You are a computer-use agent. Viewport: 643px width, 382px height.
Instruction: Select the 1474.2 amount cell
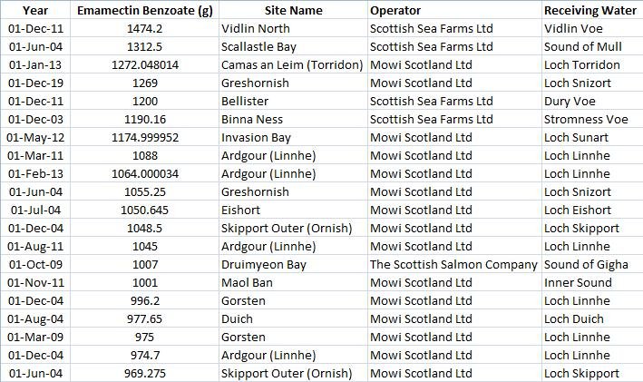(x=145, y=28)
